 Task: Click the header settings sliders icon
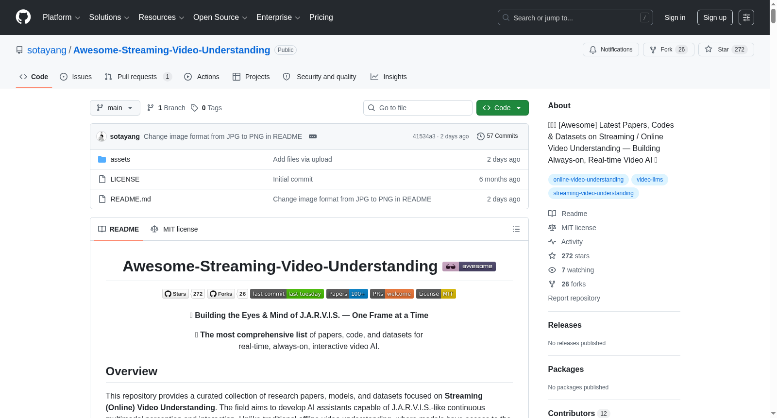[x=746, y=17]
